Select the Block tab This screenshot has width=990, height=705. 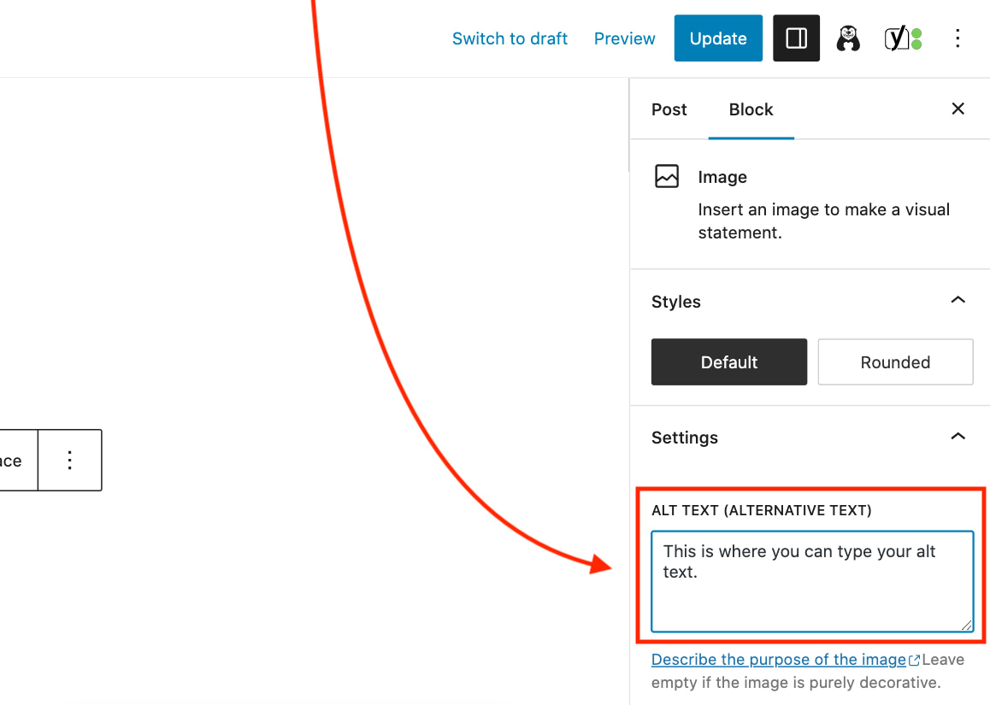click(751, 109)
